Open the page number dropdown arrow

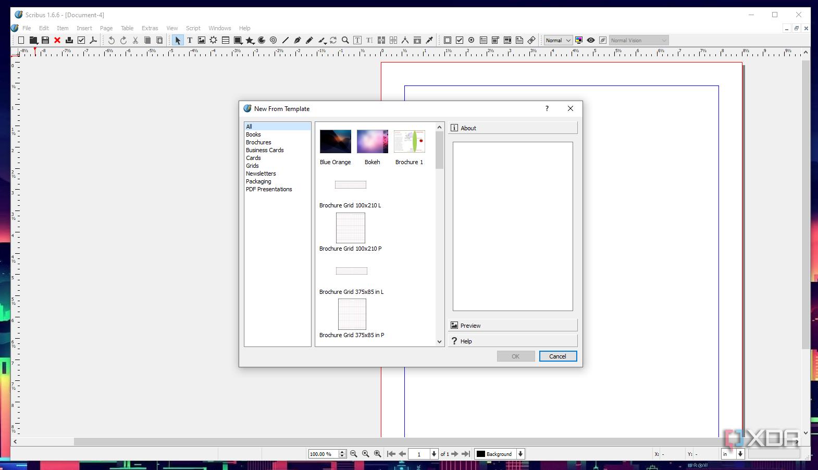pos(433,454)
